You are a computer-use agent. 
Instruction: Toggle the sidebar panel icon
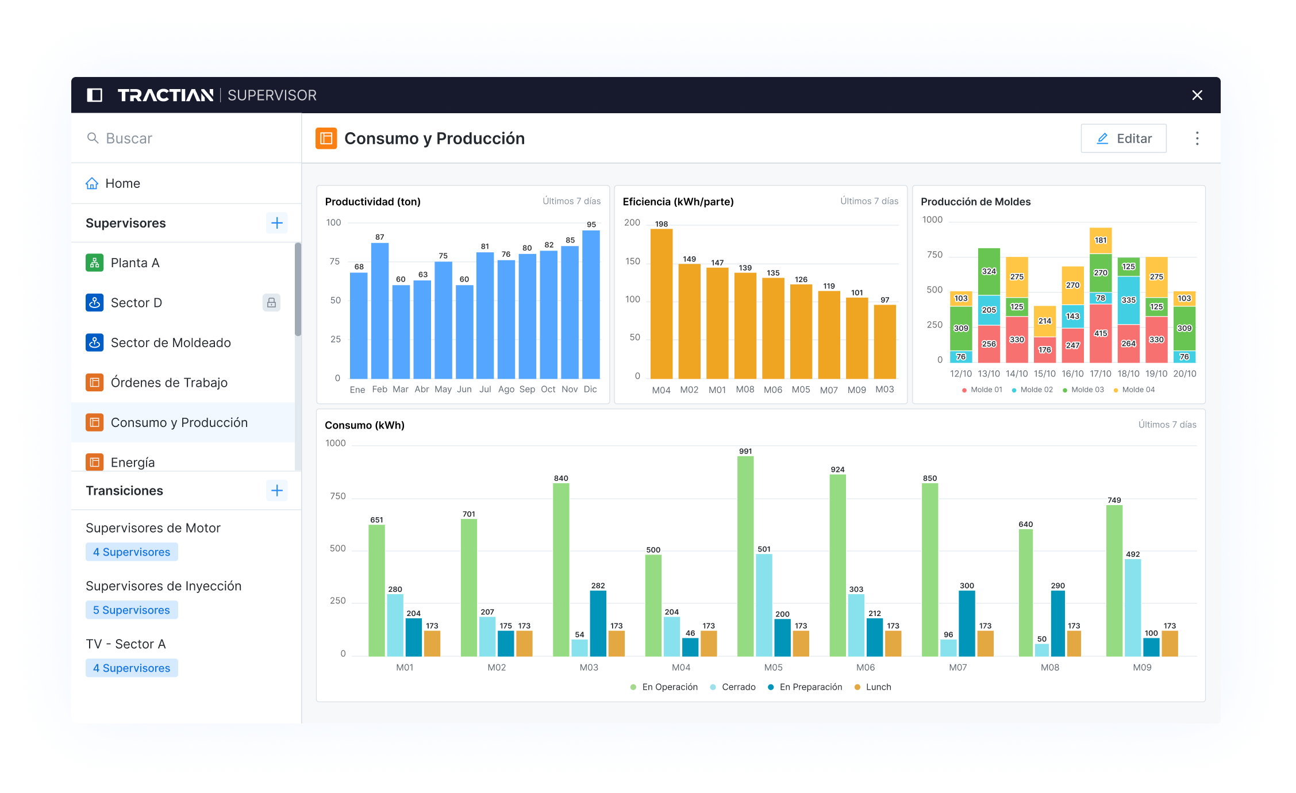[x=94, y=95]
